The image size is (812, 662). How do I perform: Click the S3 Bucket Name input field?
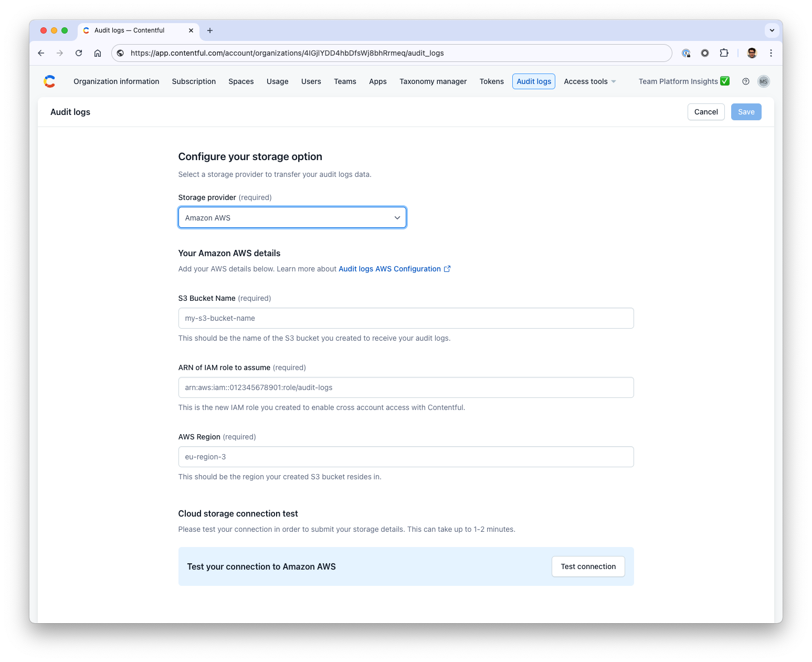point(406,318)
